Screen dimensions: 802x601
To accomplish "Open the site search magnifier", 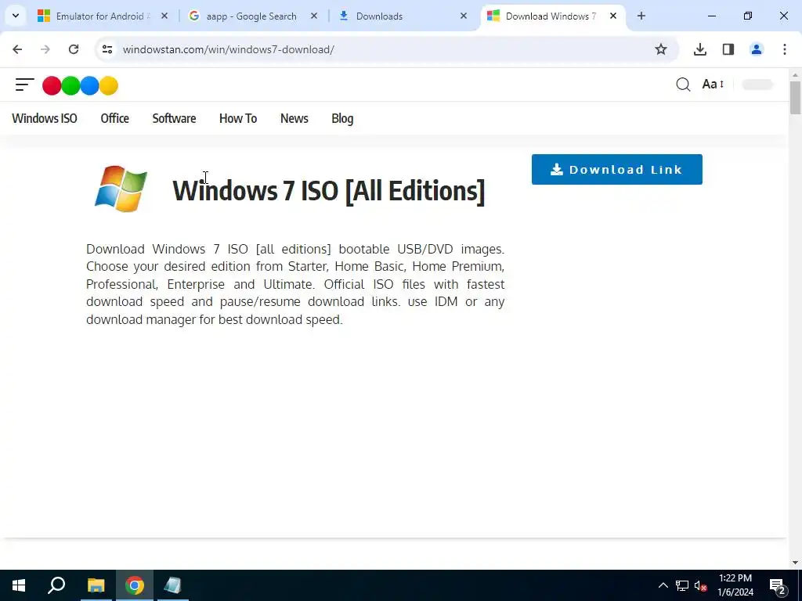I will pyautogui.click(x=683, y=85).
